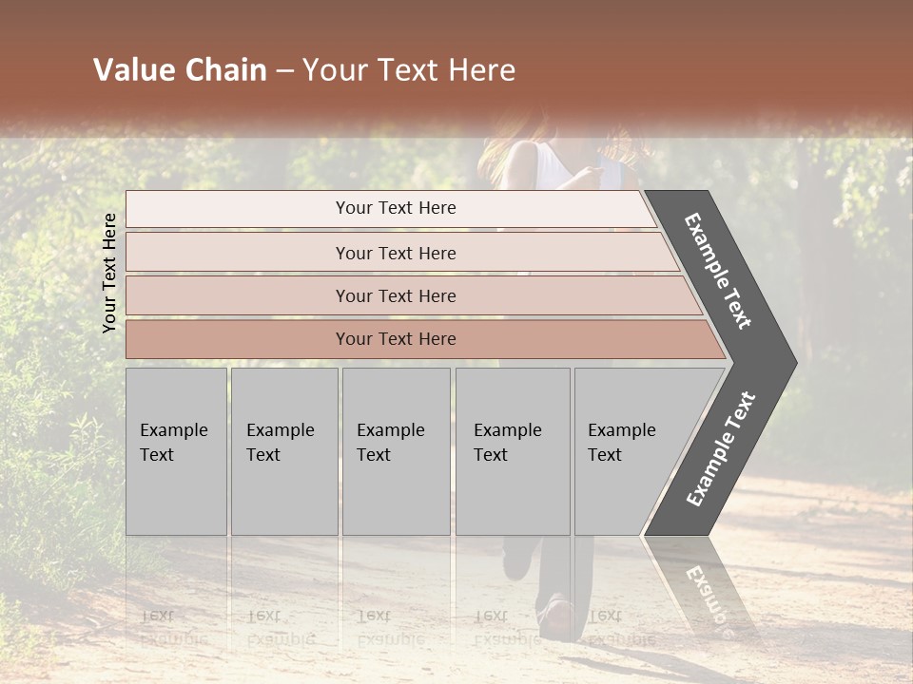The width and height of the screenshot is (913, 684).
Task: Select the second gray "Example Text" box
Action: tap(283, 451)
